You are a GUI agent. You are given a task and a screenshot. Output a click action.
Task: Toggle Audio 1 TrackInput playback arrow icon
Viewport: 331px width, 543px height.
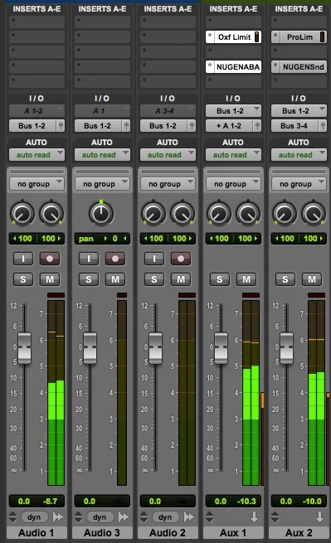(x=58, y=517)
